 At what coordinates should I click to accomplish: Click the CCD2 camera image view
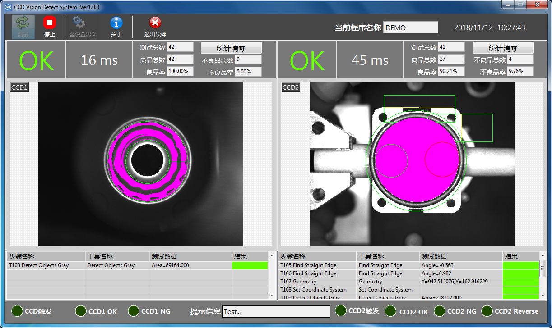tap(412, 164)
